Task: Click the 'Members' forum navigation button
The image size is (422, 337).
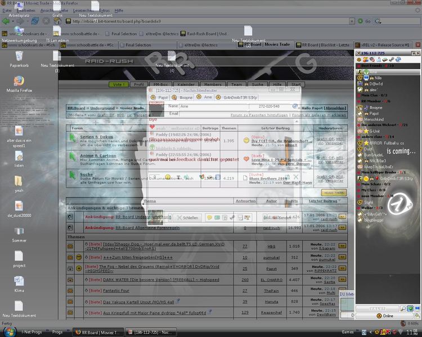Action: [x=213, y=84]
